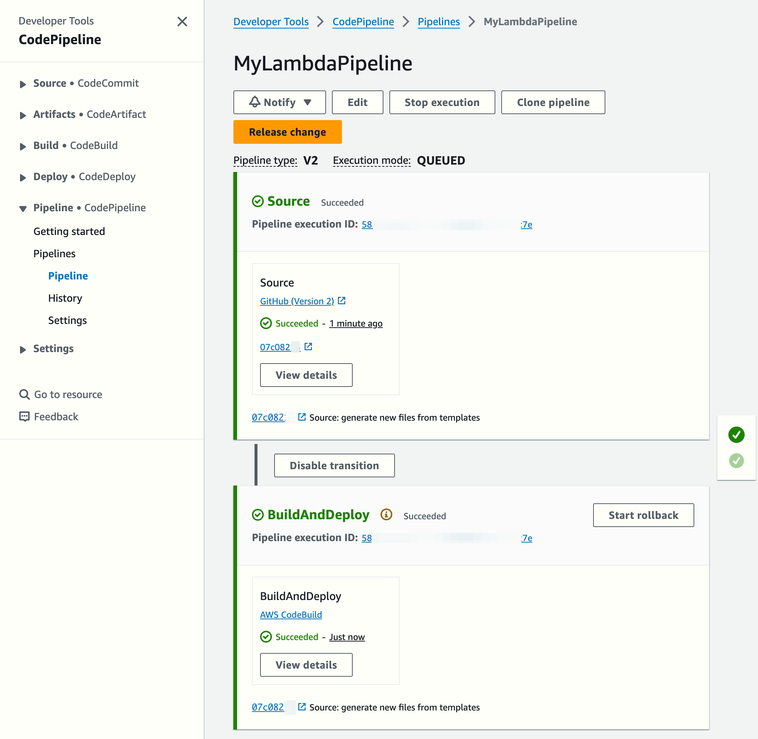
Task: Open the Feedback panel
Action: 56,417
